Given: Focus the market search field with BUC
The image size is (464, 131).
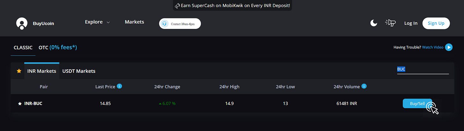Looking at the screenshot, I should [x=423, y=69].
